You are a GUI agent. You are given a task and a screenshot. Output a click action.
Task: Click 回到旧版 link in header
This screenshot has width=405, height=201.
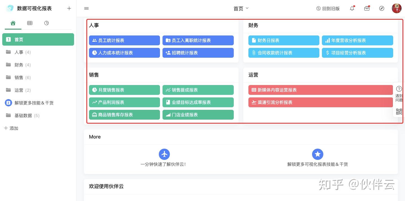coord(328,8)
